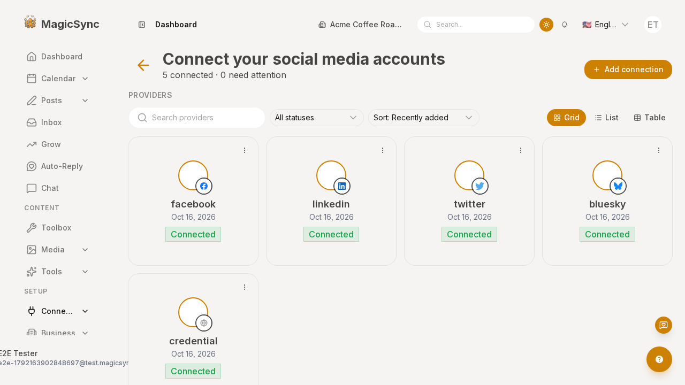Screen dimensions: 685x385
Task: Switch to List view
Action: click(607, 118)
